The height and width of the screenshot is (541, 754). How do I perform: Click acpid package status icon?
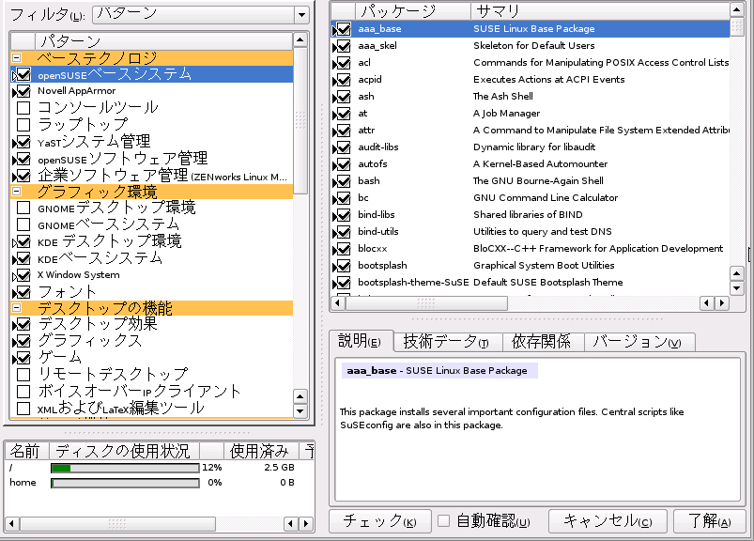342,80
